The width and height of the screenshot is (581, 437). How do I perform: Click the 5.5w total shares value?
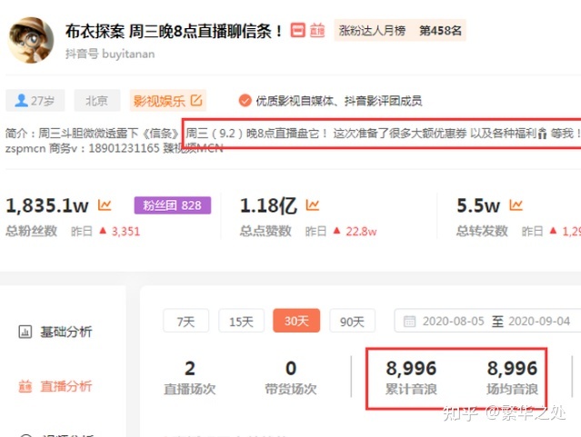coord(478,205)
